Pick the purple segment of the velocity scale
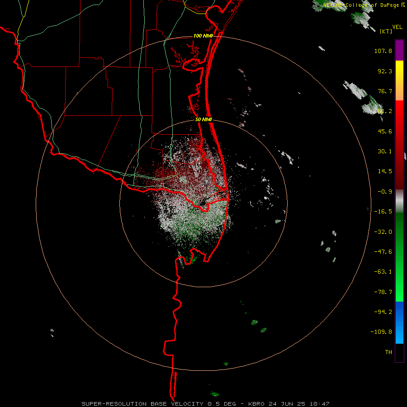The width and height of the screenshot is (407, 407). click(399, 51)
